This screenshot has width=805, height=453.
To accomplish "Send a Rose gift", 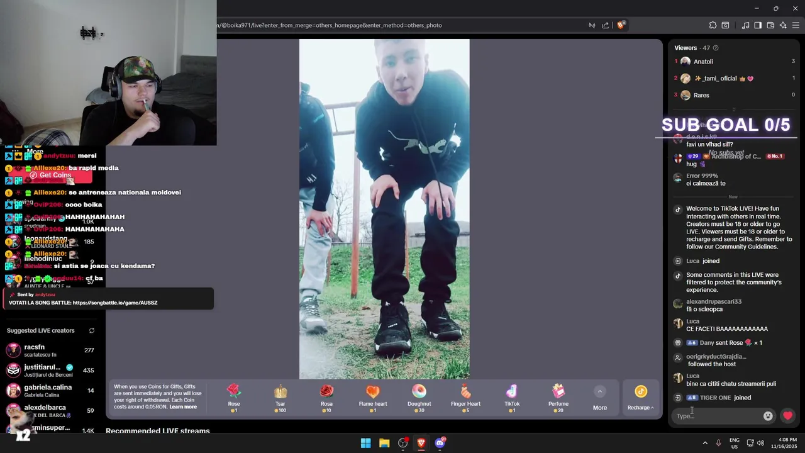I will [x=234, y=398].
